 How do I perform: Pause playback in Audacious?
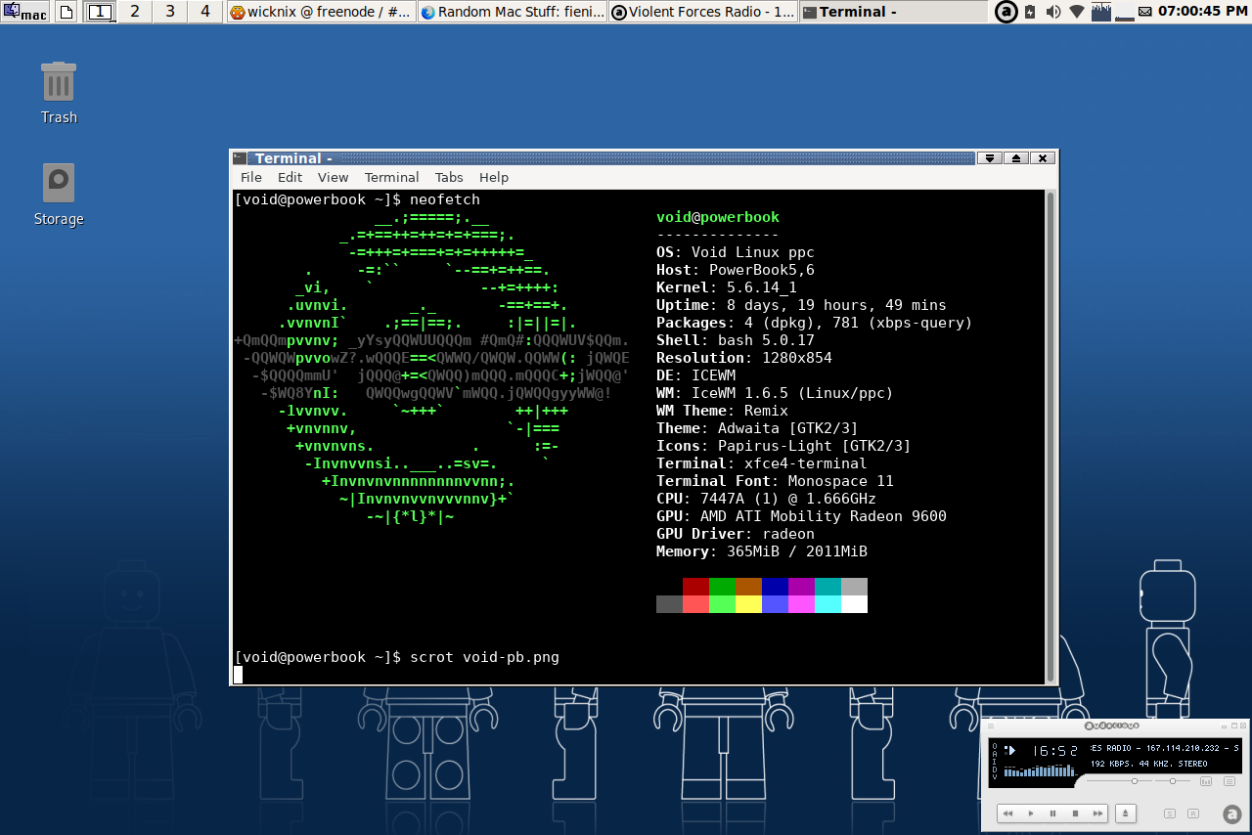pyautogui.click(x=1052, y=813)
